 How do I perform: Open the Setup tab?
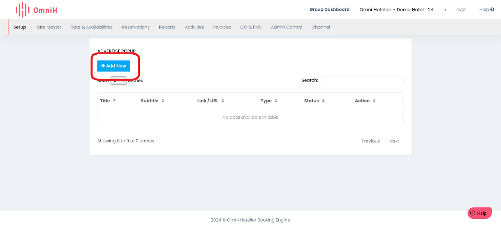tap(20, 27)
